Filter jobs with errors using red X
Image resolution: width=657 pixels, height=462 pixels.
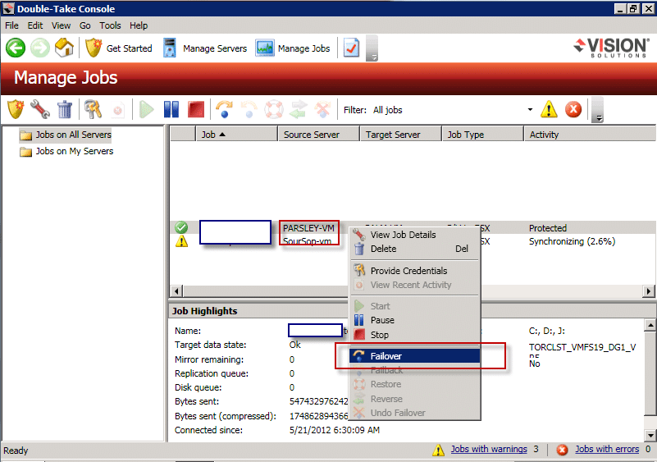573,109
